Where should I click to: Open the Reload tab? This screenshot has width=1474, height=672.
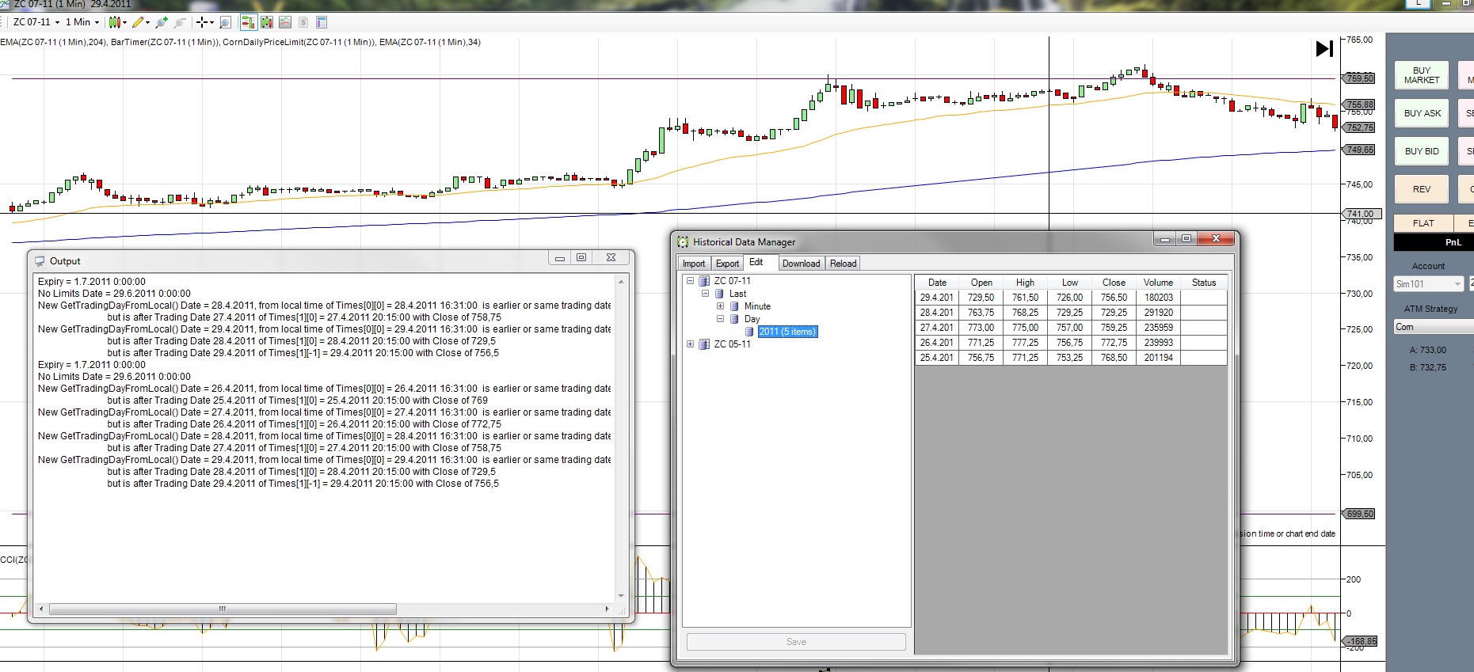click(843, 264)
